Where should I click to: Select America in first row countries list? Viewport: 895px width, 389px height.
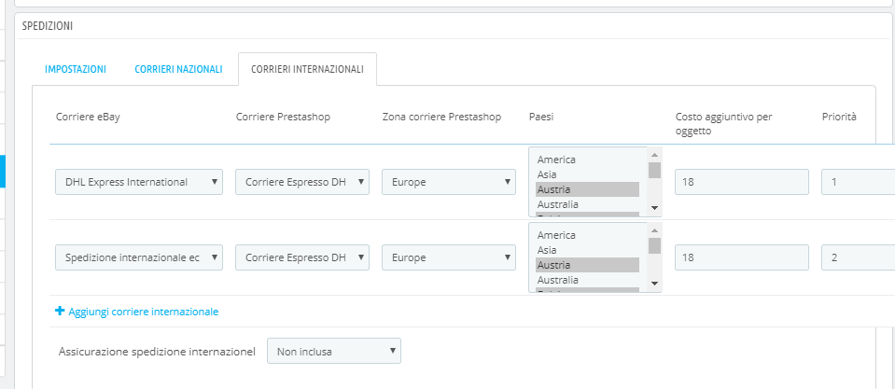pyautogui.click(x=557, y=160)
